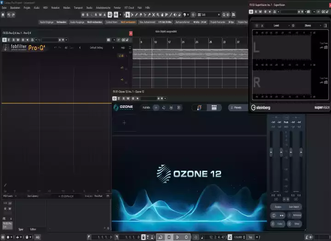The width and height of the screenshot is (331, 241).
Task: Click the redo arrow in Cubase toolbar
Action: 13,15
